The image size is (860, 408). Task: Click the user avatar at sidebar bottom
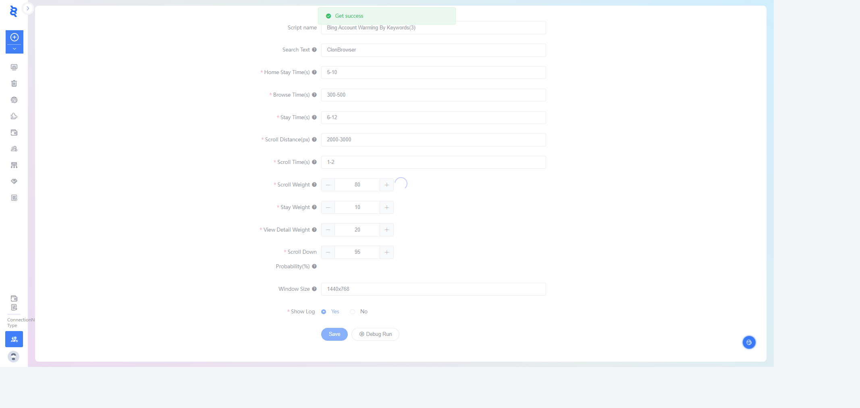14,356
